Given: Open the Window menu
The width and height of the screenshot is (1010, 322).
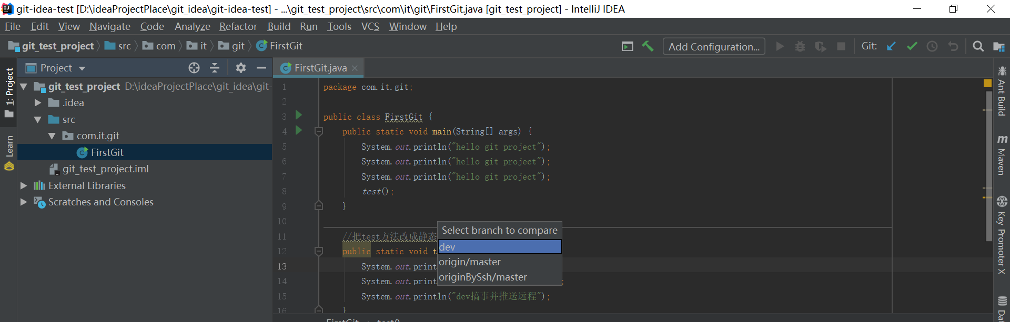Looking at the screenshot, I should [x=408, y=26].
